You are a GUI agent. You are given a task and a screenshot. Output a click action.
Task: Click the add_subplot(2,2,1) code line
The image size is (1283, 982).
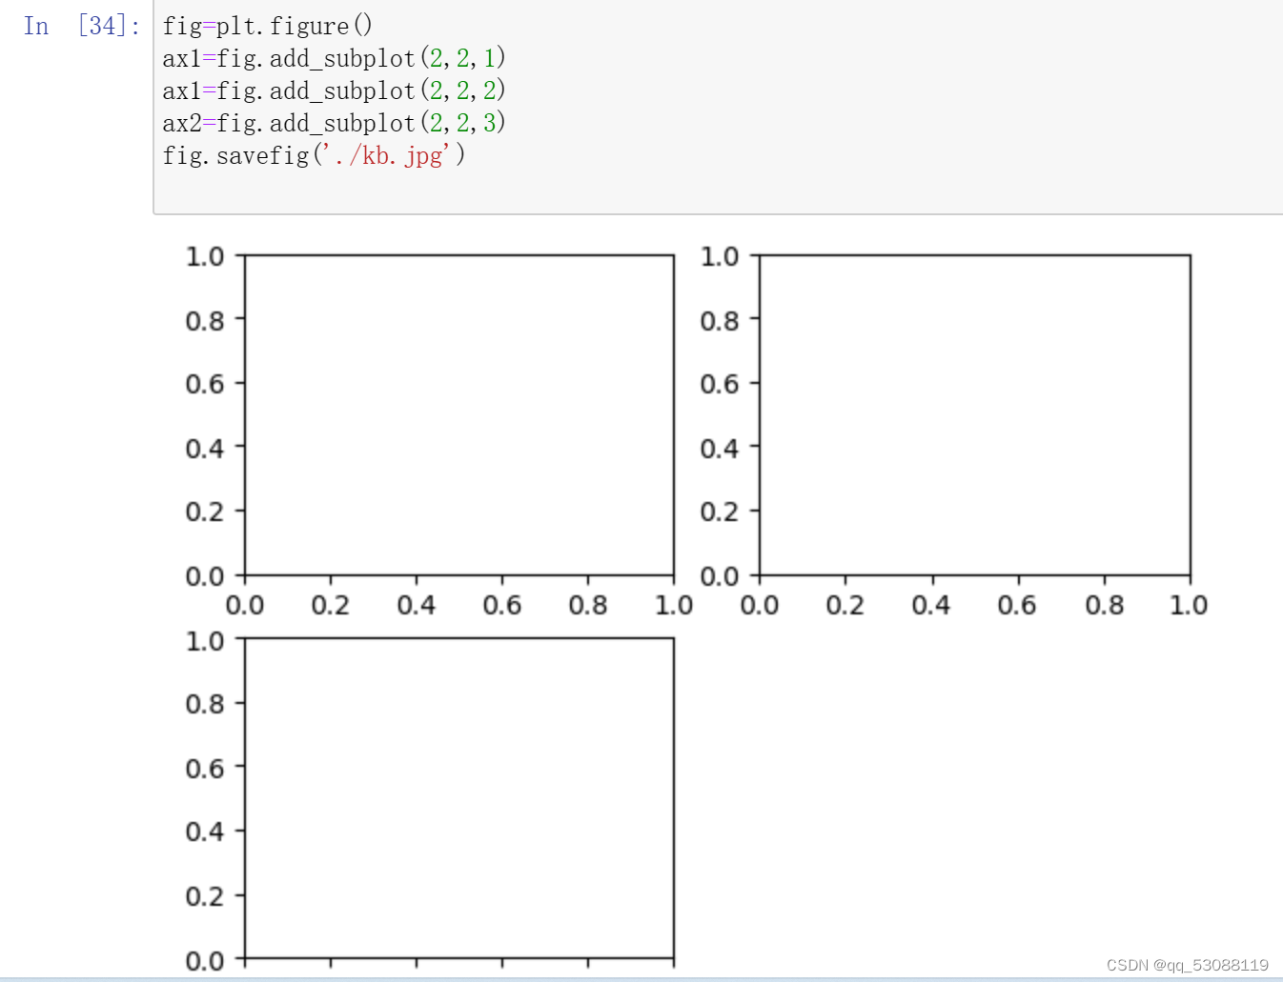334,58
